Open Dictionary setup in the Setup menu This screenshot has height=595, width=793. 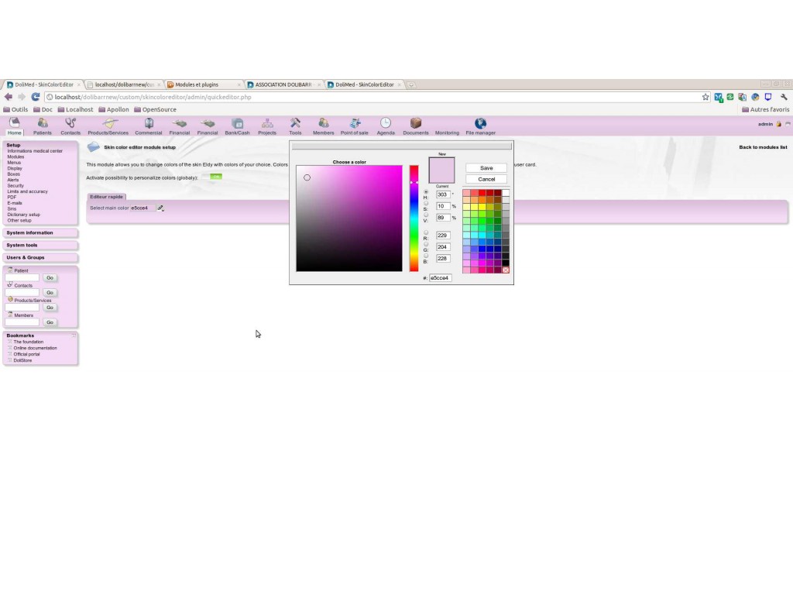tap(23, 215)
